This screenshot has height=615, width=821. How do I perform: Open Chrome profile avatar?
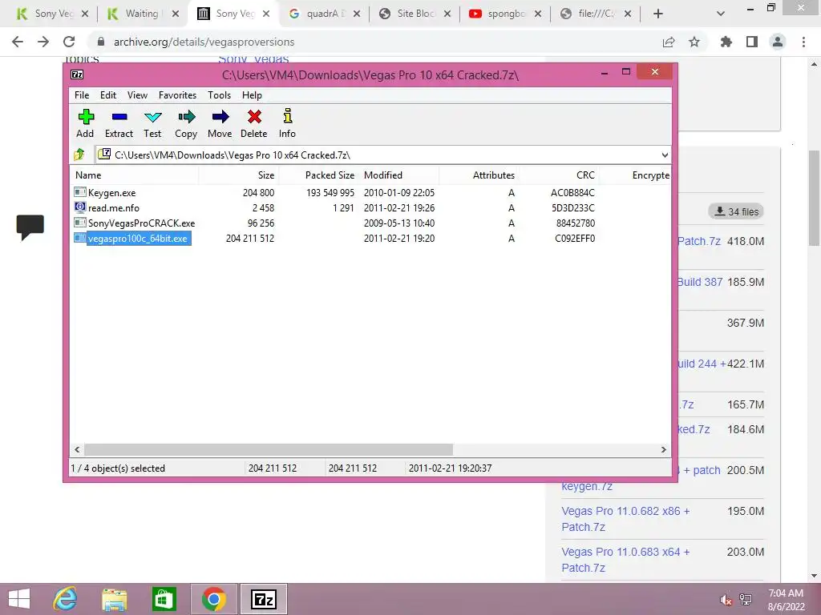tap(778, 42)
